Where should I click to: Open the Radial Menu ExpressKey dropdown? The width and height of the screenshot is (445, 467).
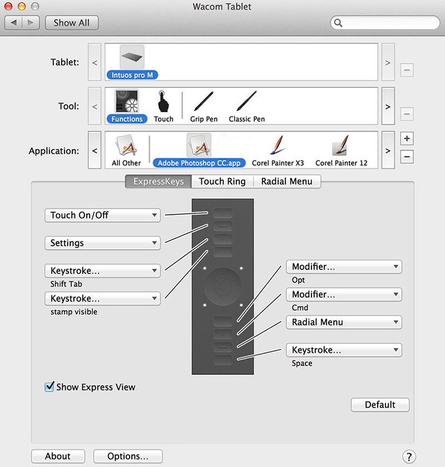(x=344, y=322)
